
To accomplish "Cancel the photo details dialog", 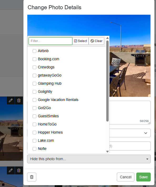I will [x=125, y=177].
